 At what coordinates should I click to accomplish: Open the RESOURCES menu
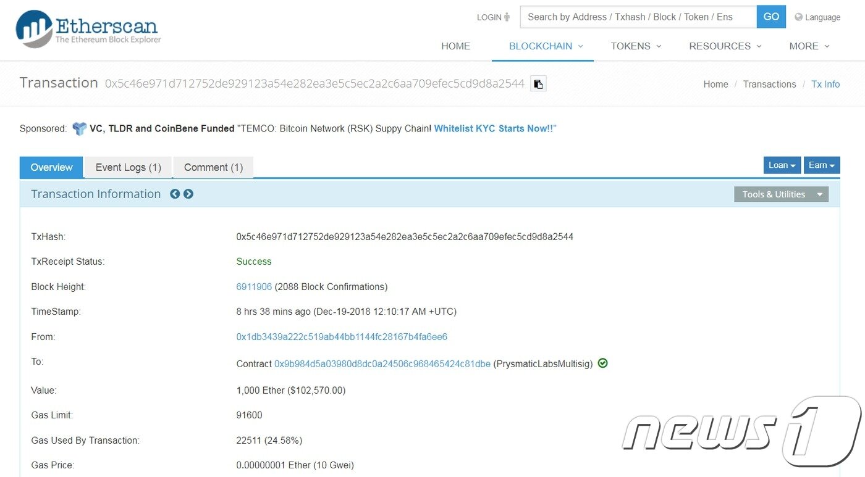[x=725, y=46]
